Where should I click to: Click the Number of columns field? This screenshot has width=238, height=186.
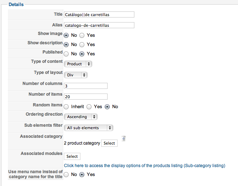(86, 86)
